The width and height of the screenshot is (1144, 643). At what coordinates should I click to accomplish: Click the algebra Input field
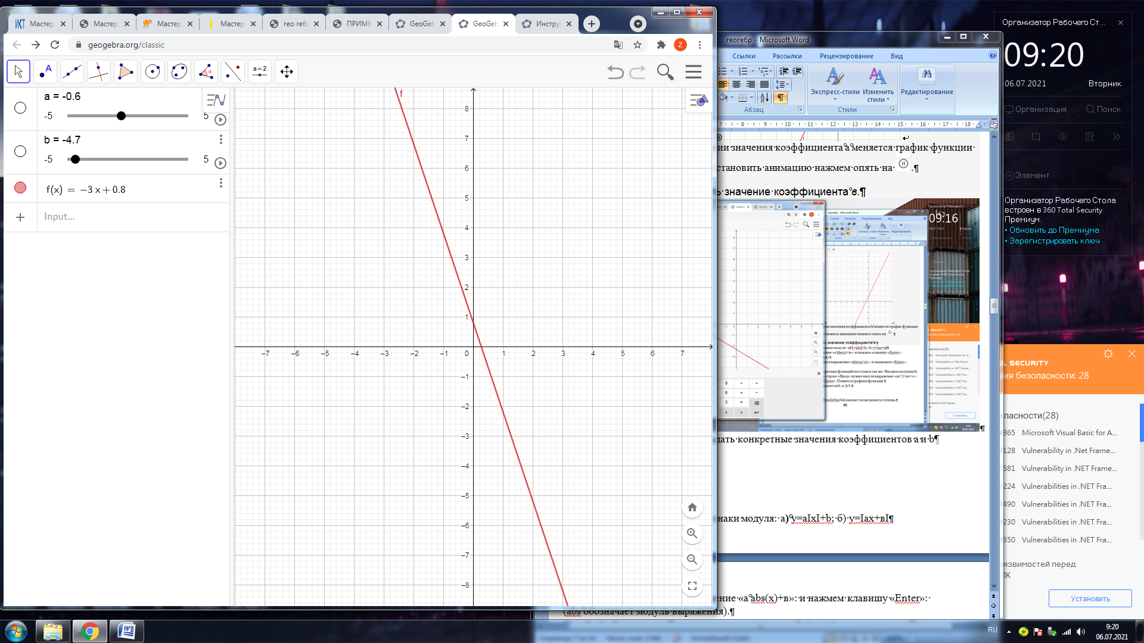(x=133, y=217)
